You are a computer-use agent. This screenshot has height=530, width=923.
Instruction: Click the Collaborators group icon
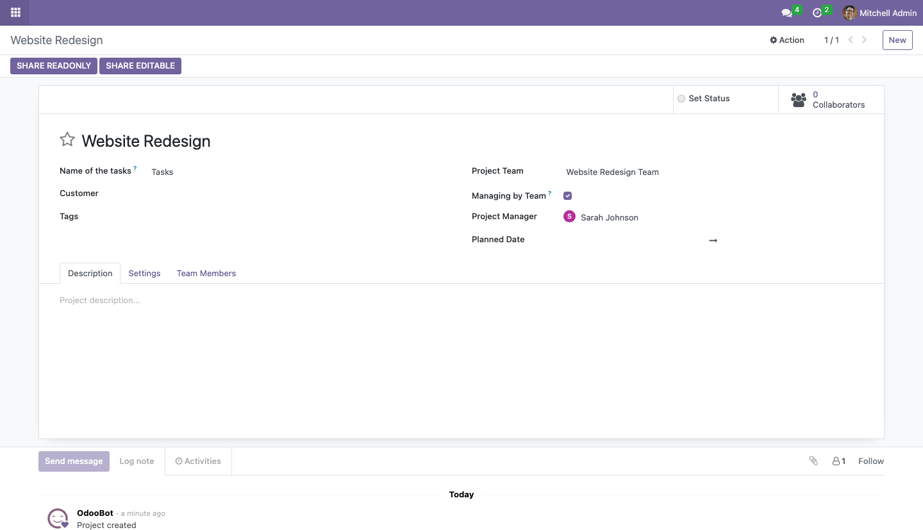(798, 100)
